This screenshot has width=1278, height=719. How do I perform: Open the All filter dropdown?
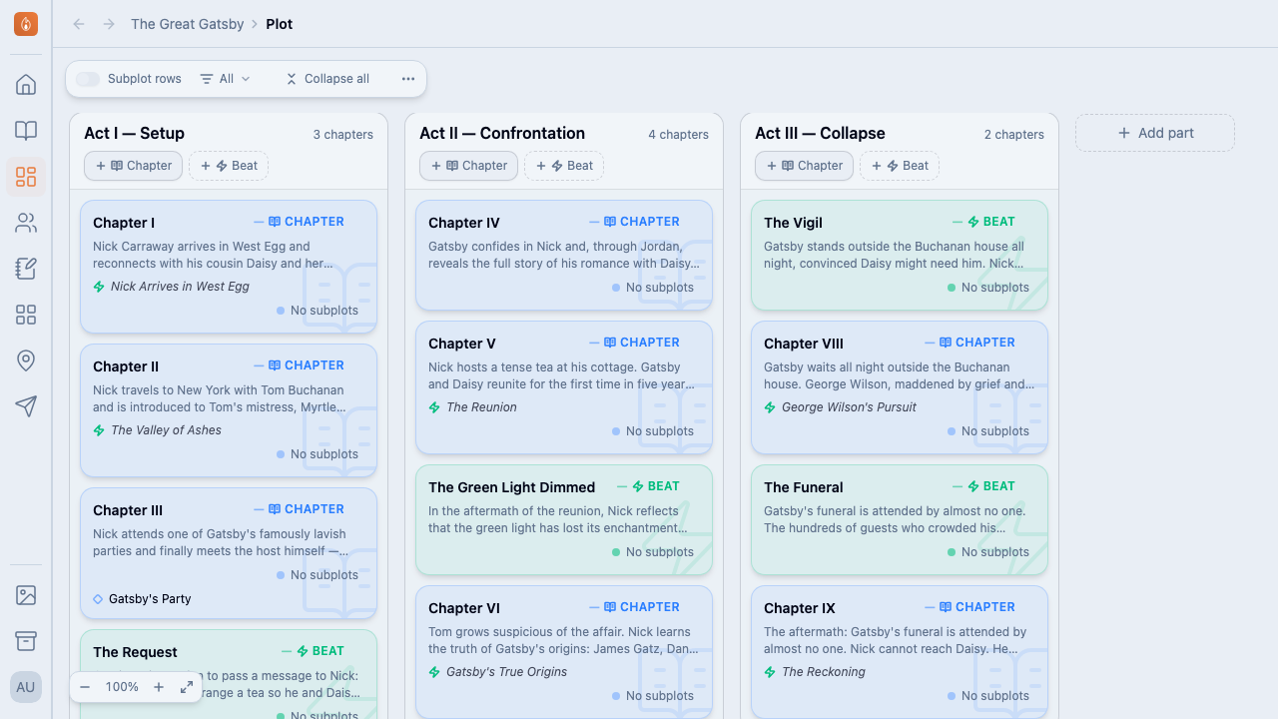tap(226, 79)
